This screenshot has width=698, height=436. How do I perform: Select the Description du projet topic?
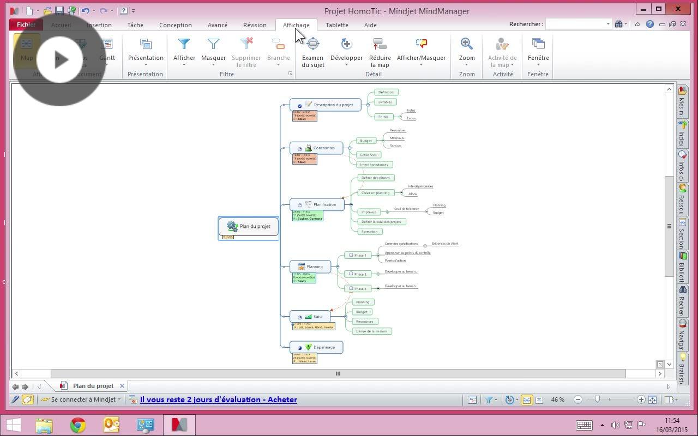pyautogui.click(x=326, y=105)
